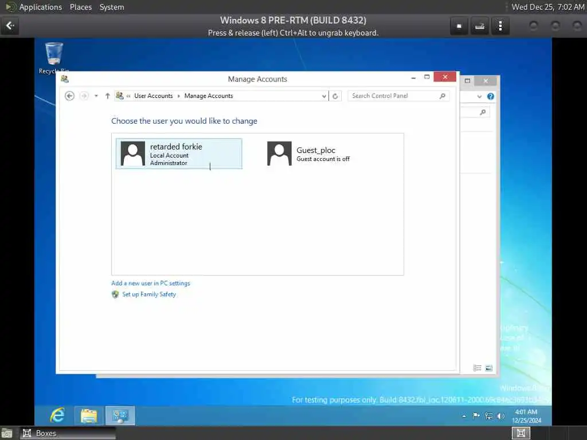
Task: Click the Forward arrow in Manage Accounts
Action: click(x=84, y=96)
